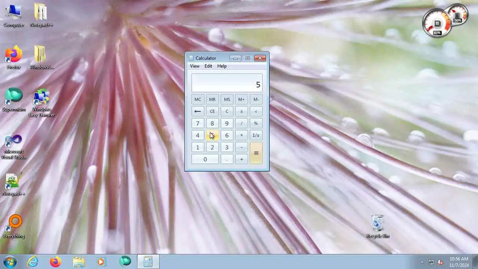This screenshot has width=478, height=269.
Task: Click the number 3 key
Action: pyautogui.click(x=227, y=147)
